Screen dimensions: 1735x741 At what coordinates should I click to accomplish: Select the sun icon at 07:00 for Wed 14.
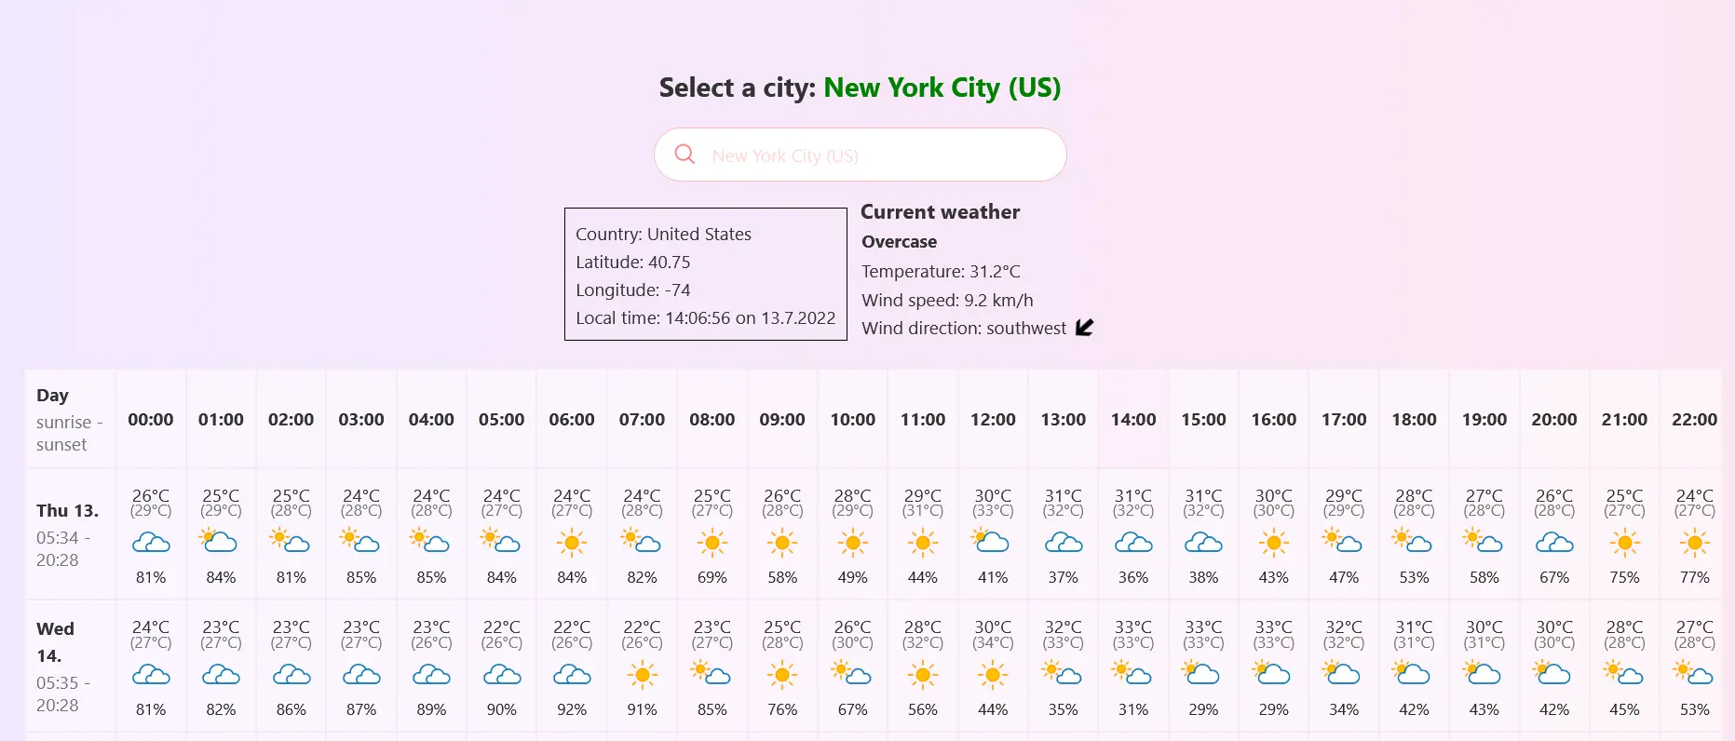641,674
